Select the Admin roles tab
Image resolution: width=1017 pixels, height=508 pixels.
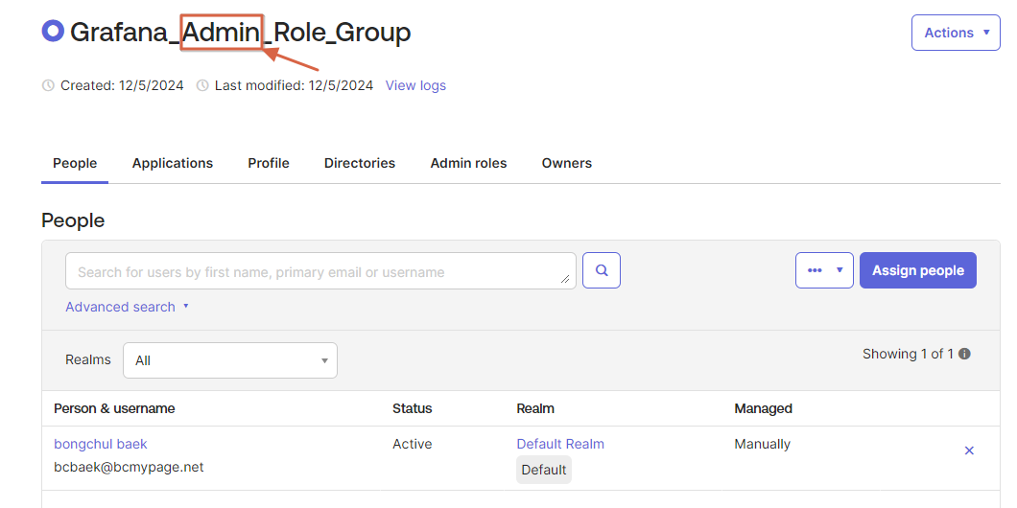pyautogui.click(x=468, y=163)
